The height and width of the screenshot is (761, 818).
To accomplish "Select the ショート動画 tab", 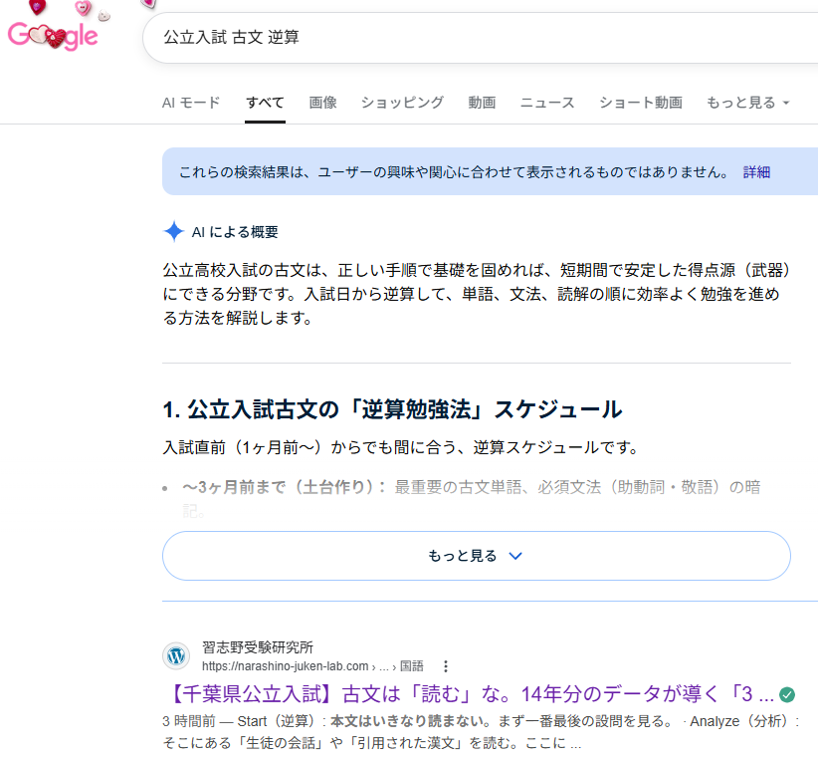I will pos(640,103).
